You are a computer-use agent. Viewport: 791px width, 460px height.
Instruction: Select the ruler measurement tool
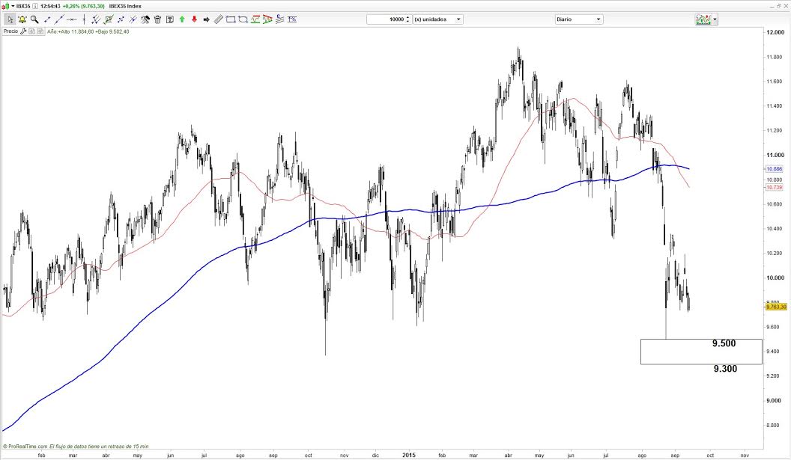[219, 19]
